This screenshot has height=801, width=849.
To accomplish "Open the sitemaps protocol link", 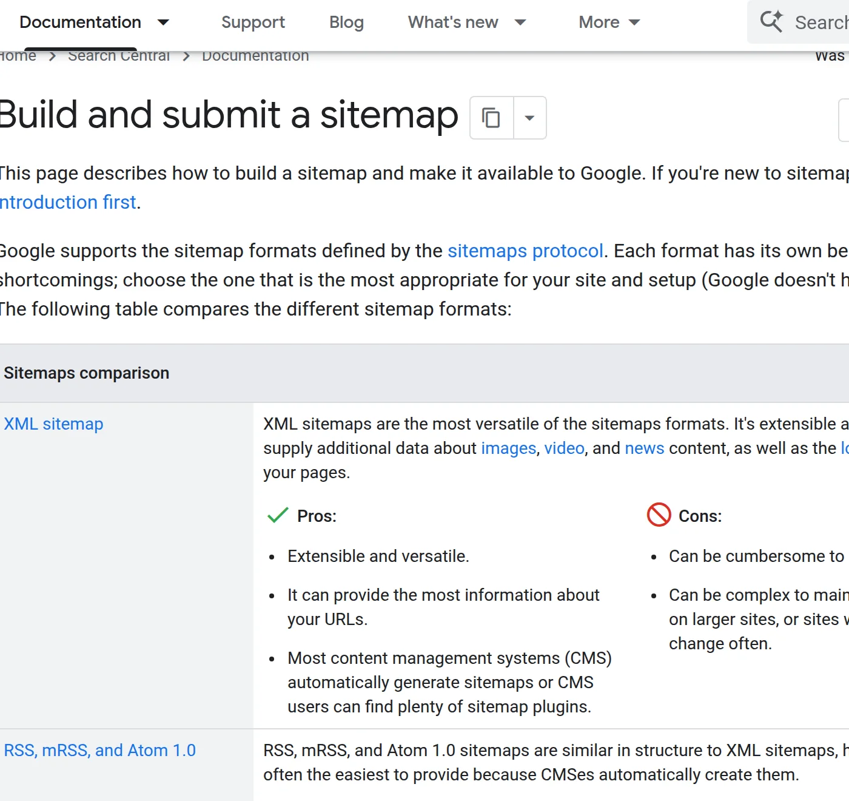I will tap(525, 251).
